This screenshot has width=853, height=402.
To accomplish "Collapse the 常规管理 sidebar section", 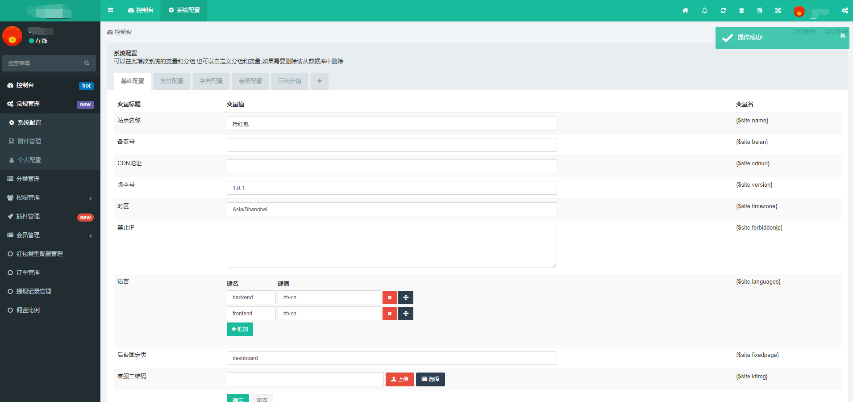I will click(x=49, y=104).
